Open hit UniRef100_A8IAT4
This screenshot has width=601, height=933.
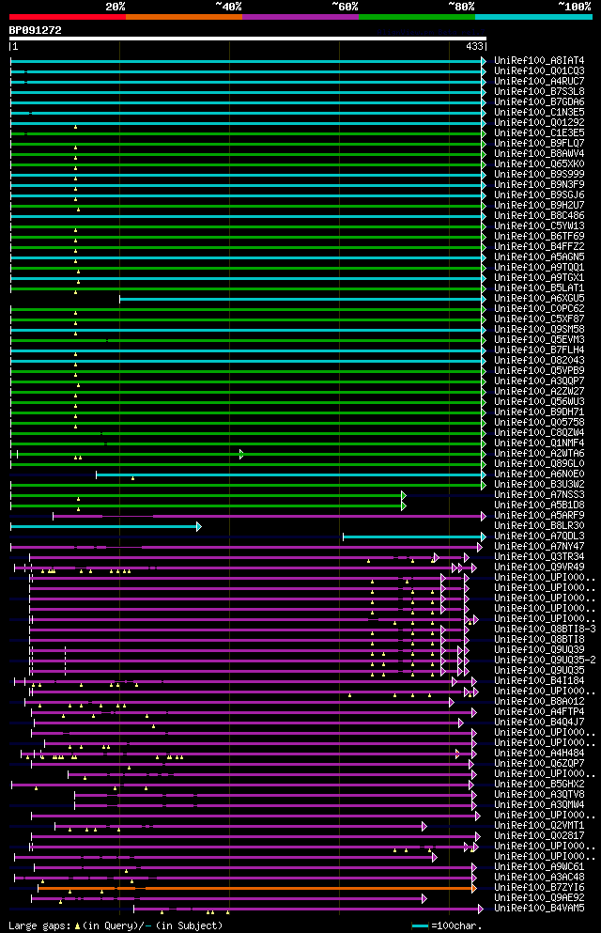(x=539, y=61)
